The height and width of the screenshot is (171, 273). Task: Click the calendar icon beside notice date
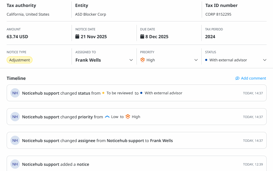pyautogui.click(x=77, y=36)
